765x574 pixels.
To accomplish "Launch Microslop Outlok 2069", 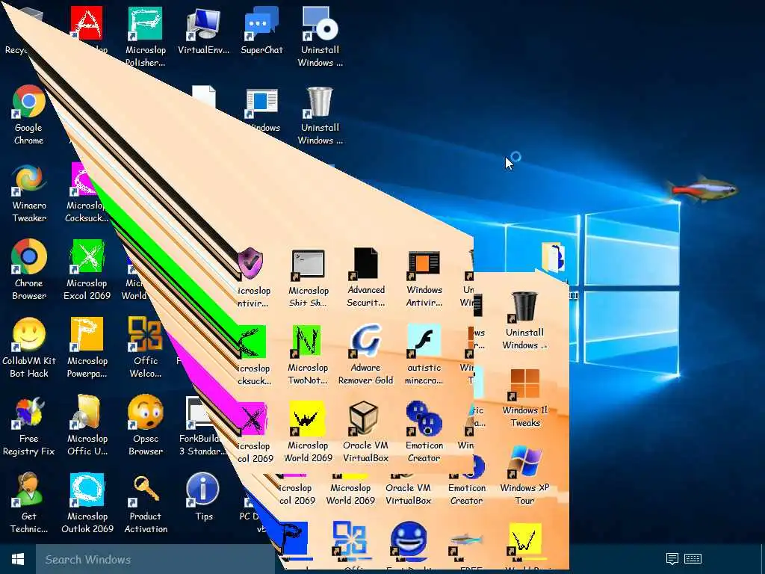I will click(x=87, y=490).
